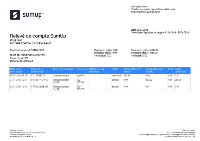Click the 'Devise de la carte: EUR' line

21,61
